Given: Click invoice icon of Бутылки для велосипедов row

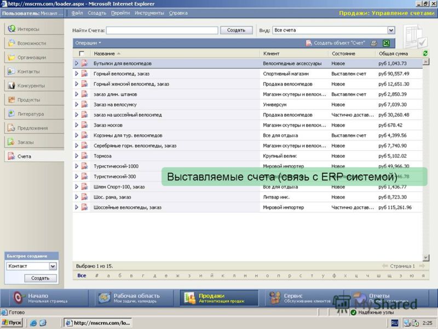Looking at the screenshot, I should (84, 64).
